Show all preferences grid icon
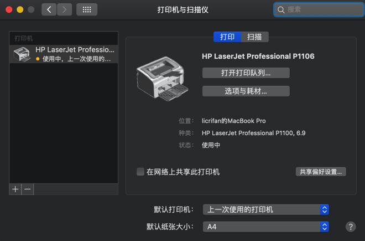This screenshot has height=241, width=365. click(87, 9)
